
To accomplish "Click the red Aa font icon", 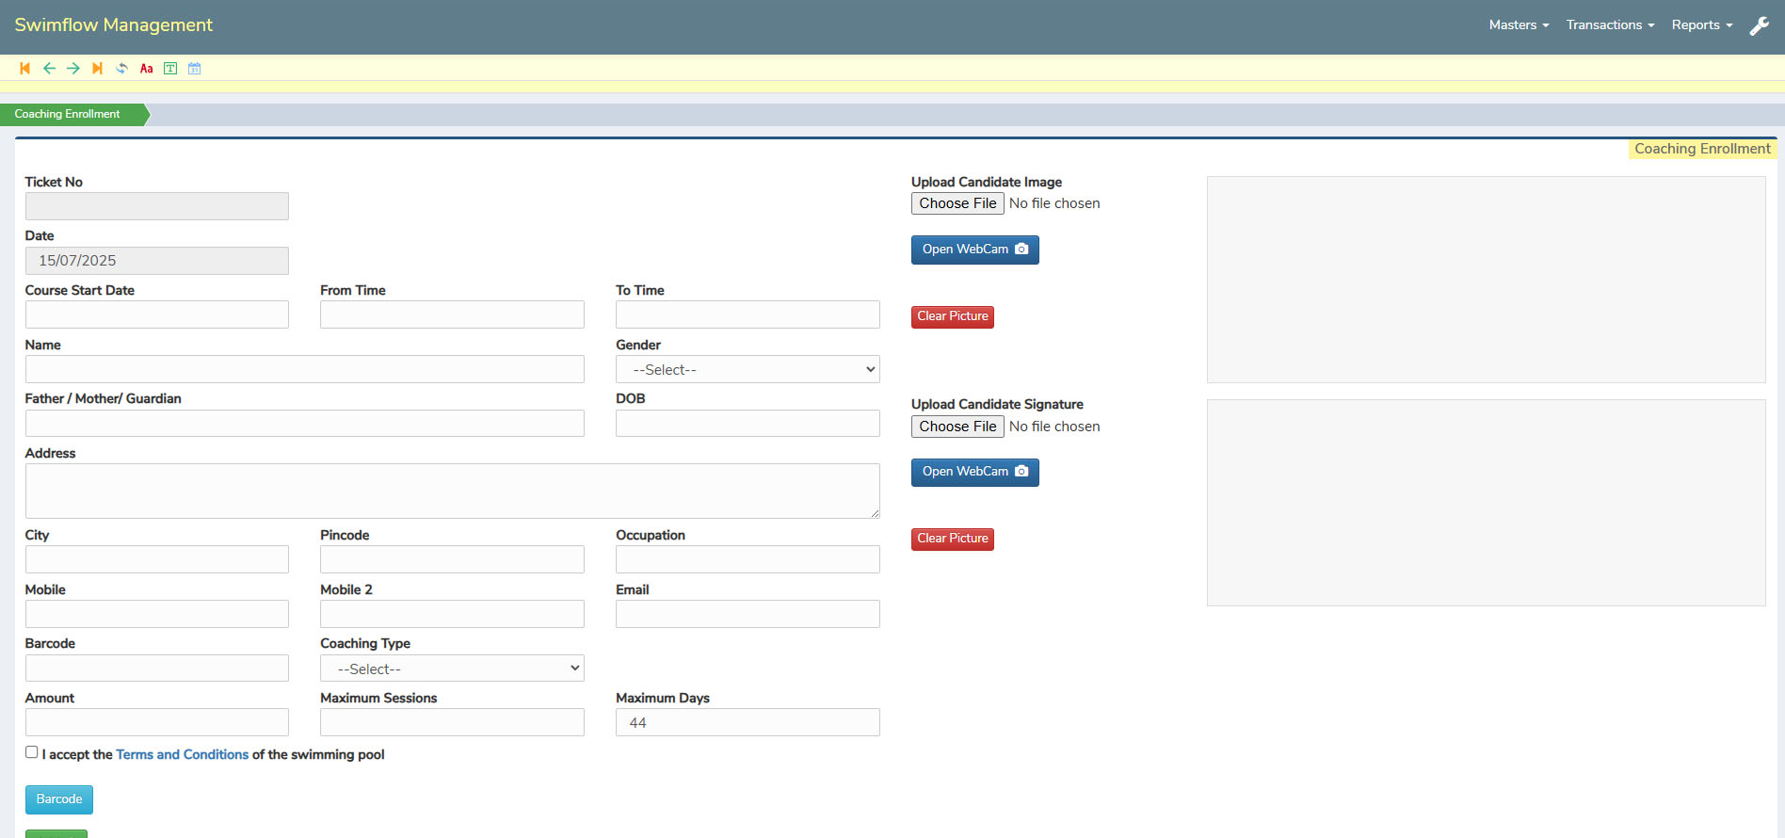I will [146, 68].
